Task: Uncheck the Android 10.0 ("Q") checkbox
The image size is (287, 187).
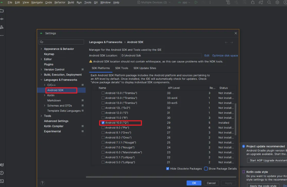Action: pos(103,123)
